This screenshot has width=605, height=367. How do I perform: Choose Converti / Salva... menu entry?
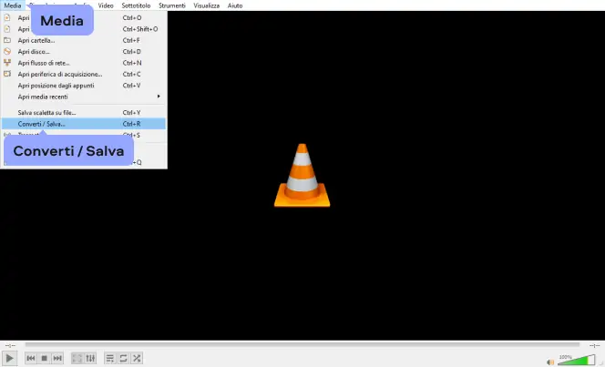click(84, 124)
